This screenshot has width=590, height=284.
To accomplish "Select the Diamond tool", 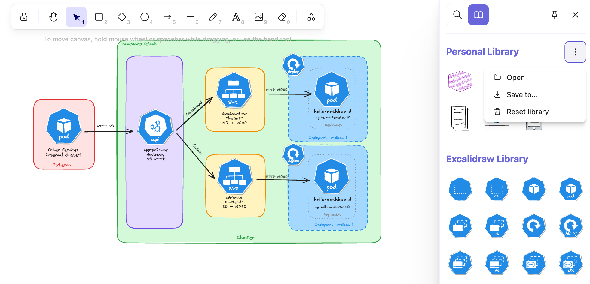I will tap(122, 17).
